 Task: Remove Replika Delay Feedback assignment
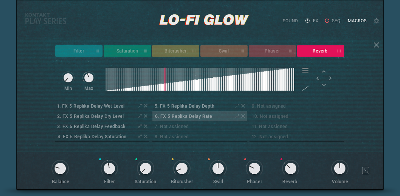[x=146, y=126]
